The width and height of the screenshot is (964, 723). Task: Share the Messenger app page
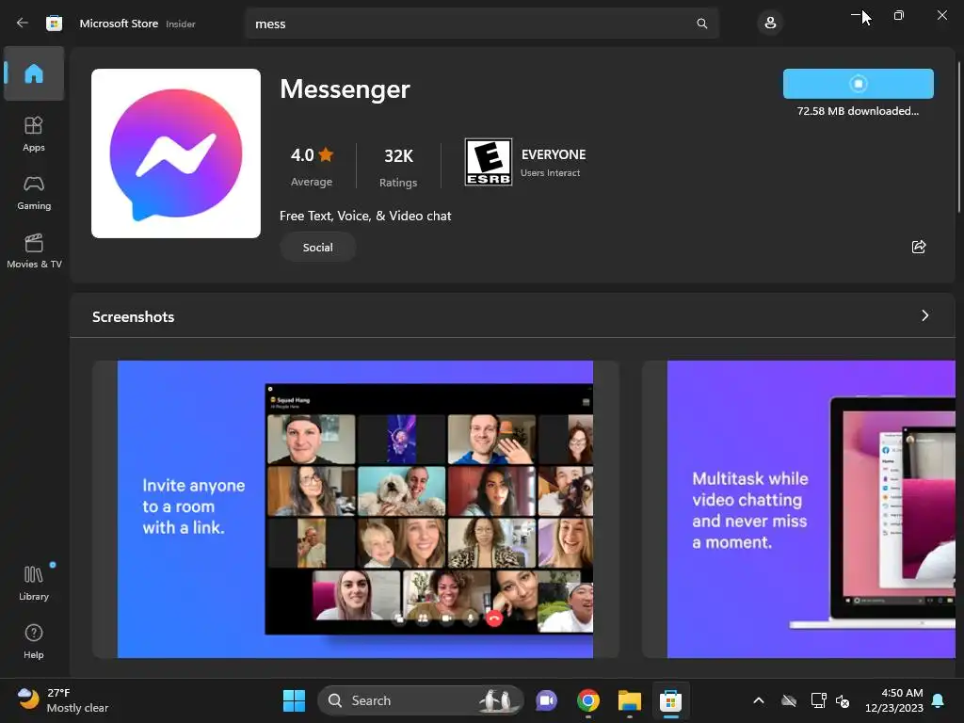[x=919, y=247]
